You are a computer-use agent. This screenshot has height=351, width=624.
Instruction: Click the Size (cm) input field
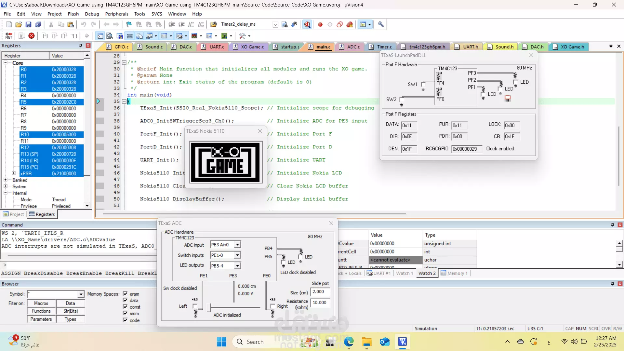pyautogui.click(x=320, y=292)
